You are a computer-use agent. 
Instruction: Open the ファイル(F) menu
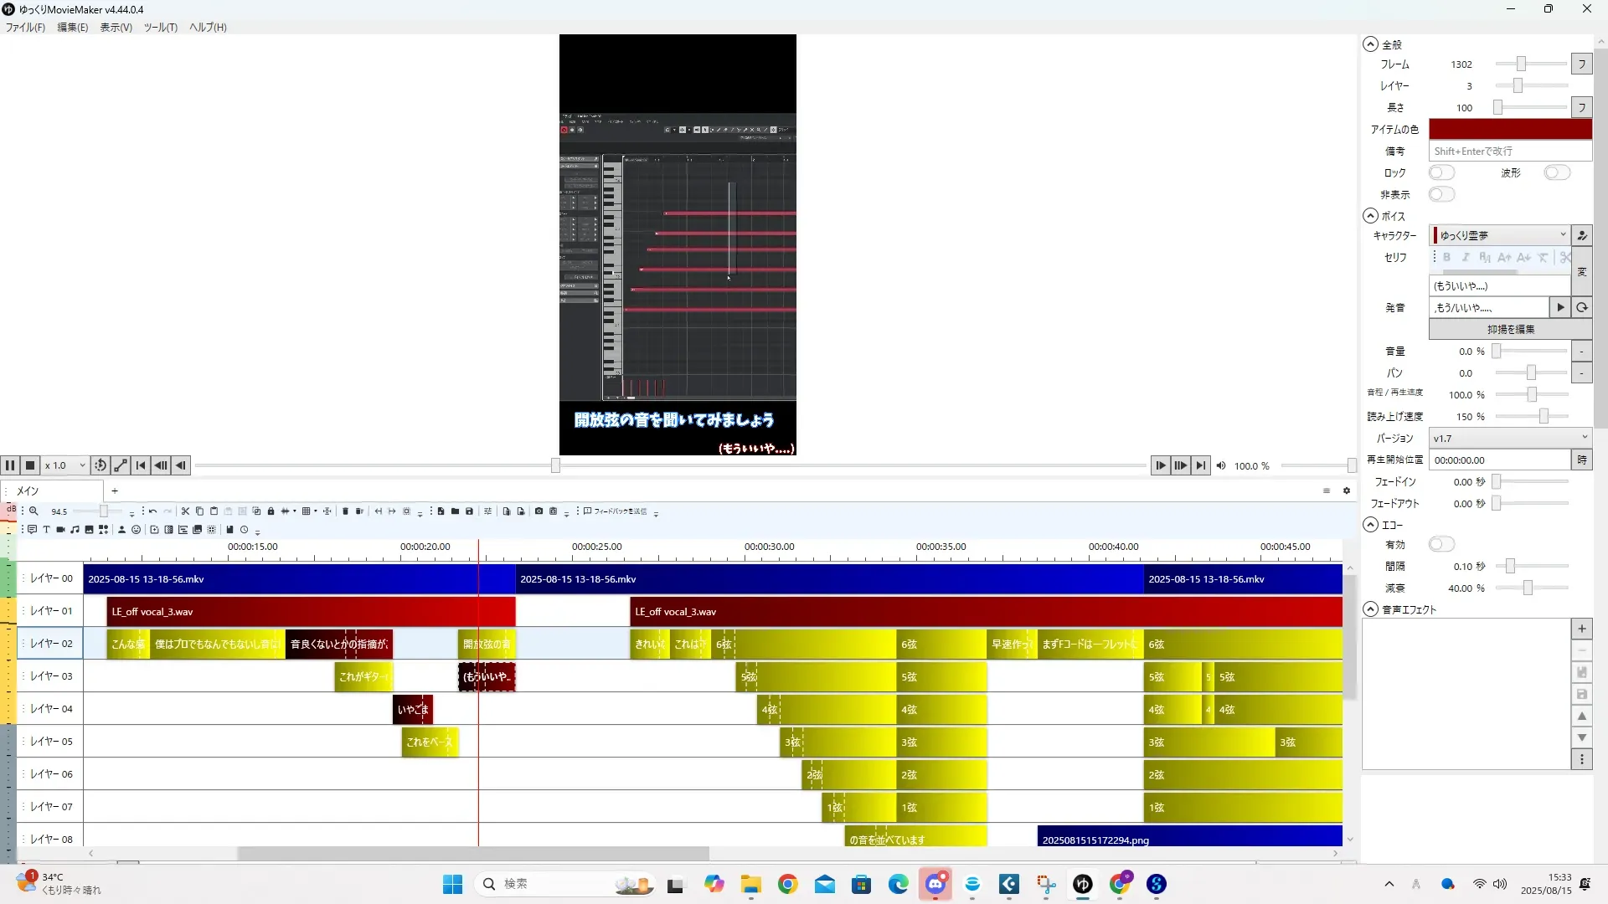(25, 27)
